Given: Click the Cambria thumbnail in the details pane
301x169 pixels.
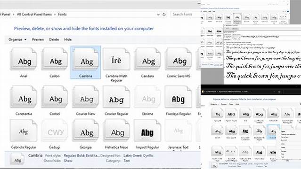Looking at the screenshot, I should (x=17, y=159).
